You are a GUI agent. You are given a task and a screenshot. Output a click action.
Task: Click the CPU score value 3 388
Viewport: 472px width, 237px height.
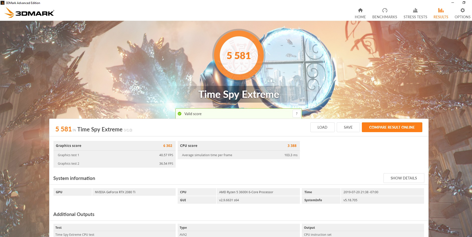pos(292,146)
